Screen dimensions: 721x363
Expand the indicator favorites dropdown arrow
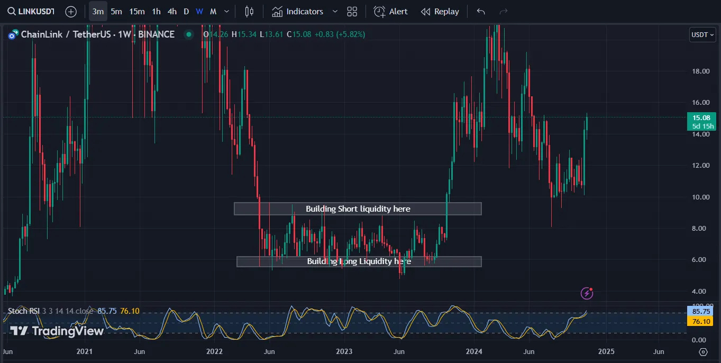tap(334, 11)
